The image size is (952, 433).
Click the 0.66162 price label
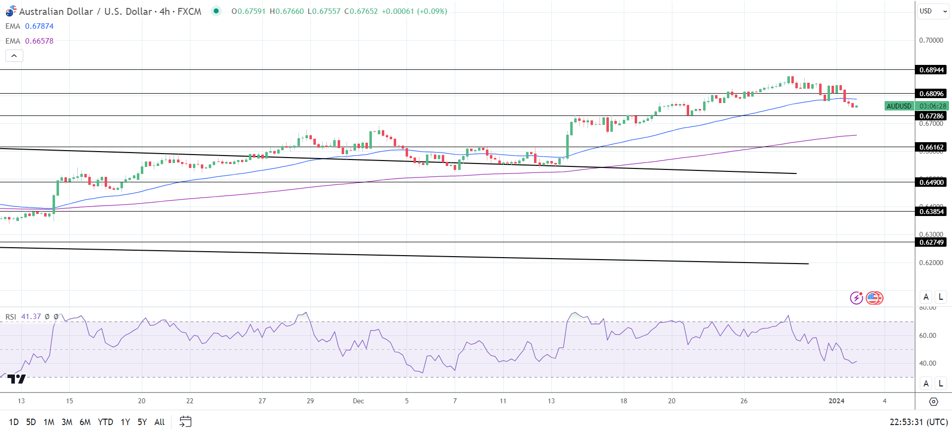pyautogui.click(x=931, y=147)
